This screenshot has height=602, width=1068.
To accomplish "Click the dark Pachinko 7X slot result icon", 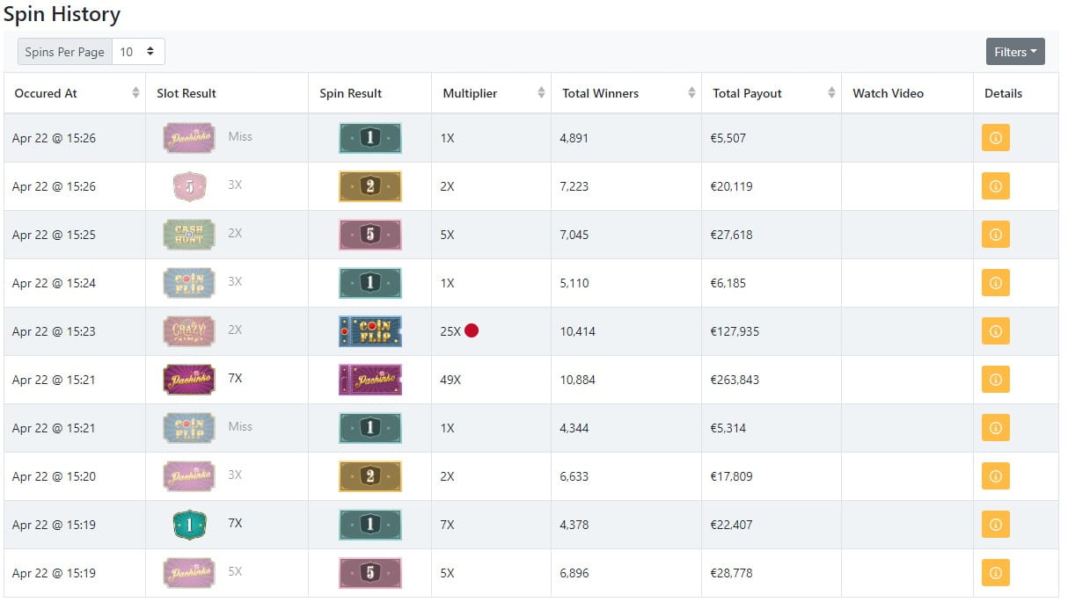I will 189,380.
